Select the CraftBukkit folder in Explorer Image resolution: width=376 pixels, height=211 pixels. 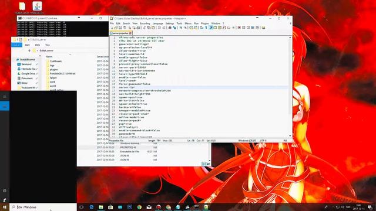(56, 61)
